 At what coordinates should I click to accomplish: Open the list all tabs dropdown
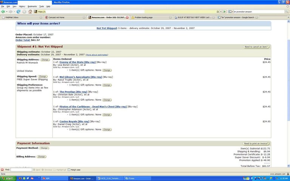288,17
